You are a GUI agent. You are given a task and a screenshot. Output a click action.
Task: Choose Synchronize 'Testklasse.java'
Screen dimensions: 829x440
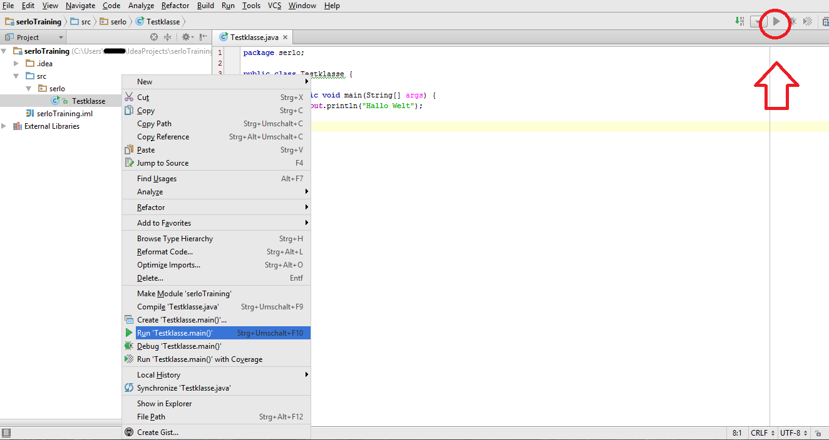click(x=216, y=388)
